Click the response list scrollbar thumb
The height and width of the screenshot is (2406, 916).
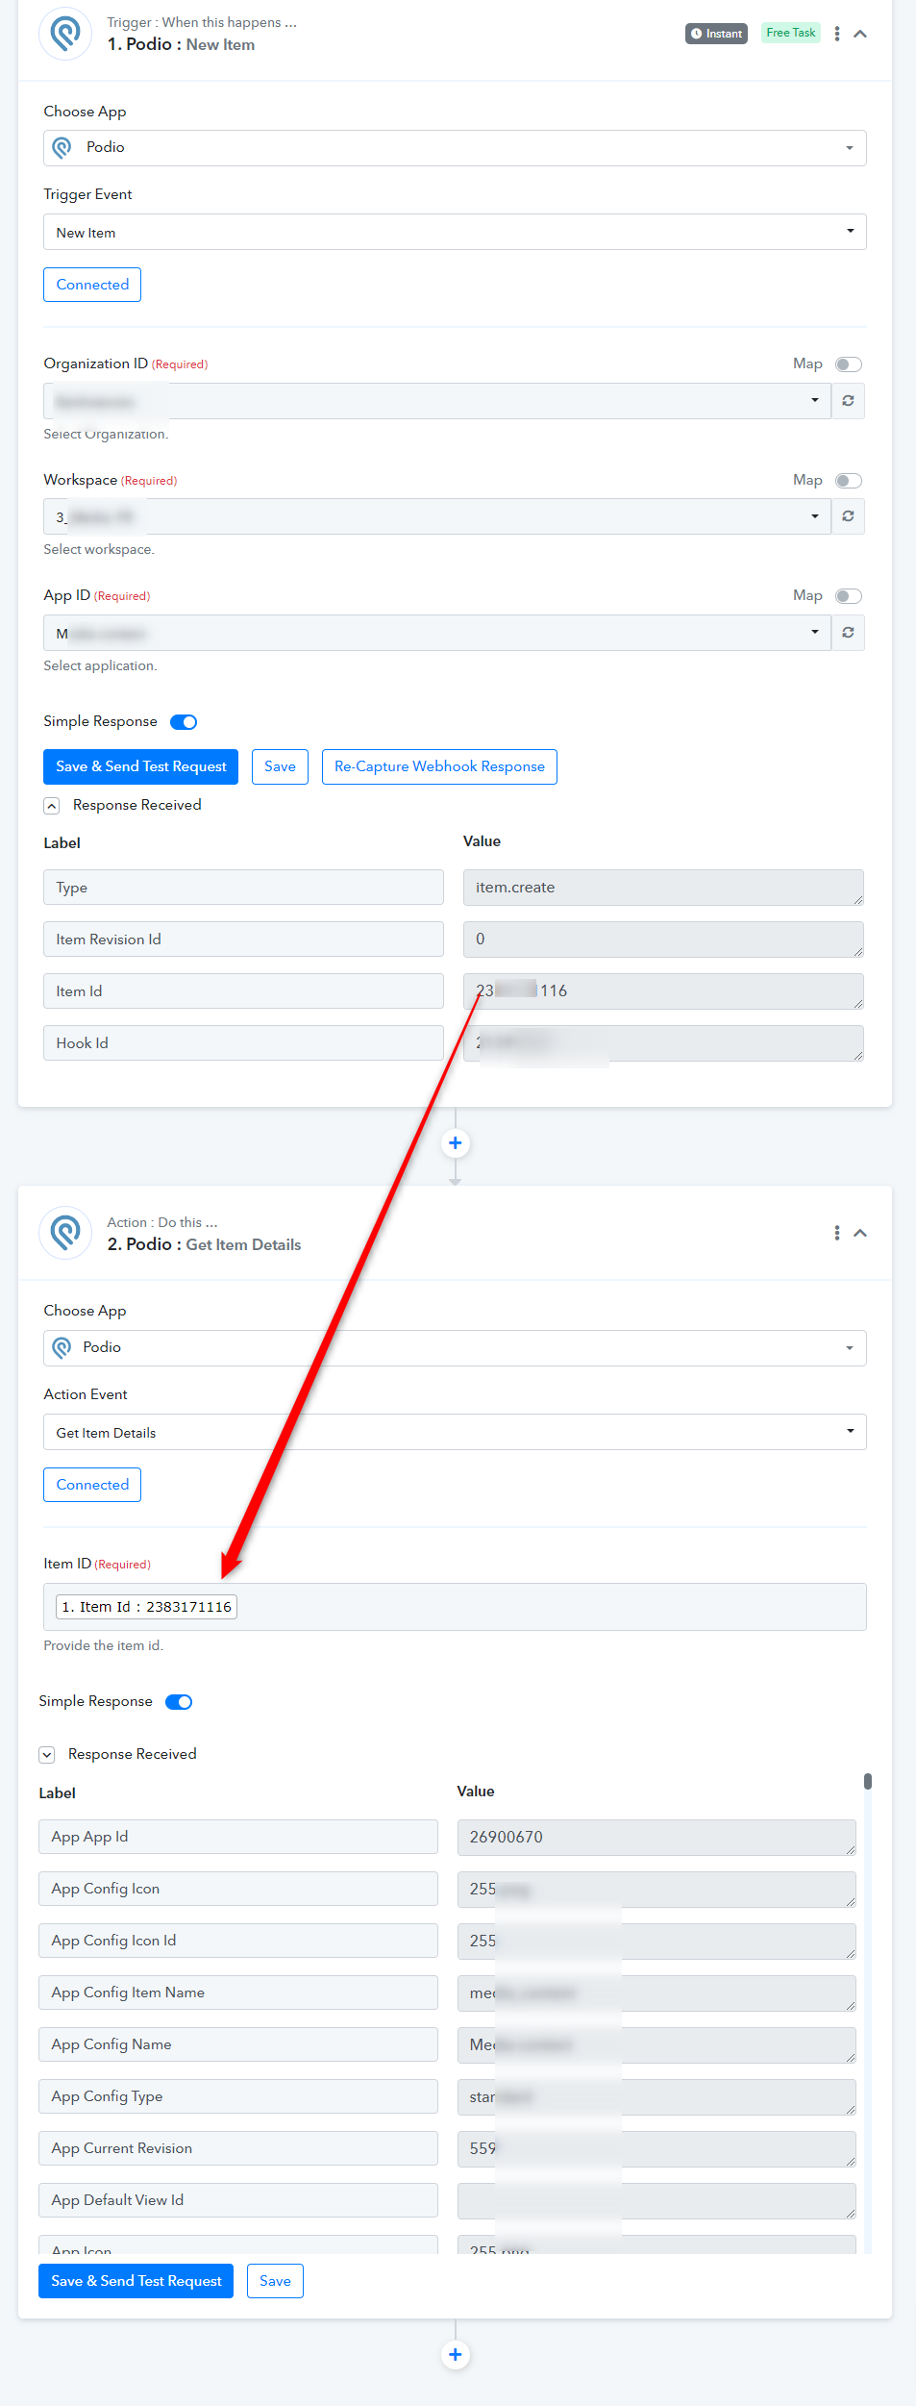(x=868, y=1781)
